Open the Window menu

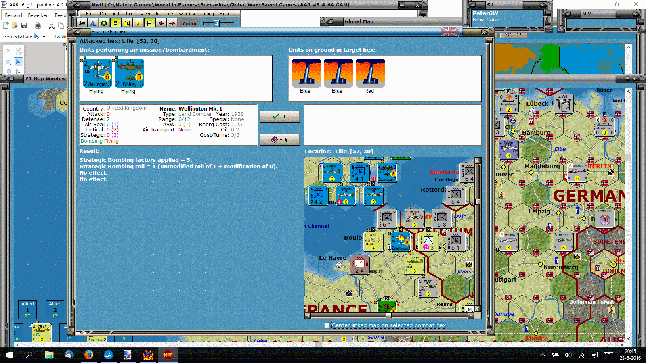[187, 14]
